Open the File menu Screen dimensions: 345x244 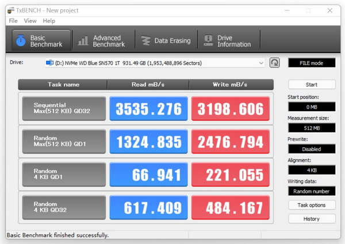click(13, 21)
